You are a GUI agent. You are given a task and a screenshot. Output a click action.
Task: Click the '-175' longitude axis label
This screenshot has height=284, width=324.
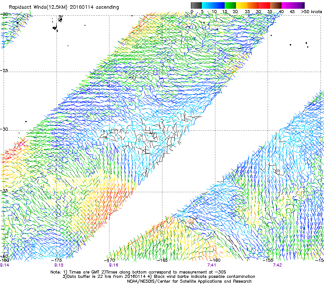click(x=56, y=260)
